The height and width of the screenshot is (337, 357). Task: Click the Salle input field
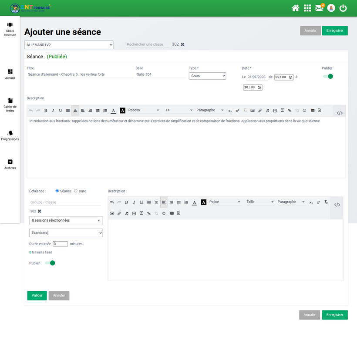pos(160,74)
